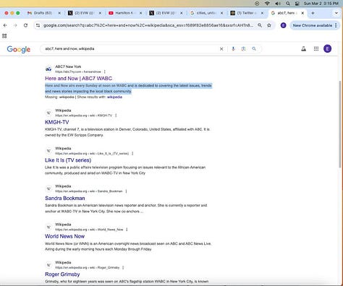
Task: Close the Gmail Drafts tab
Action: (x=59, y=13)
